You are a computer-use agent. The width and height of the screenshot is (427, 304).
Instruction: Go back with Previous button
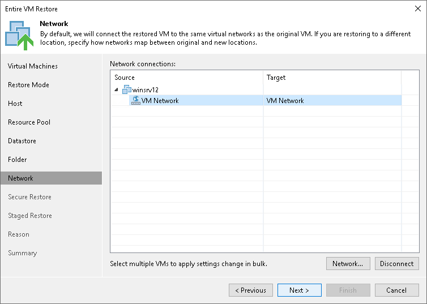[x=251, y=290]
